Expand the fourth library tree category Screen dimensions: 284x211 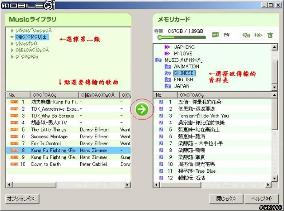12,50
